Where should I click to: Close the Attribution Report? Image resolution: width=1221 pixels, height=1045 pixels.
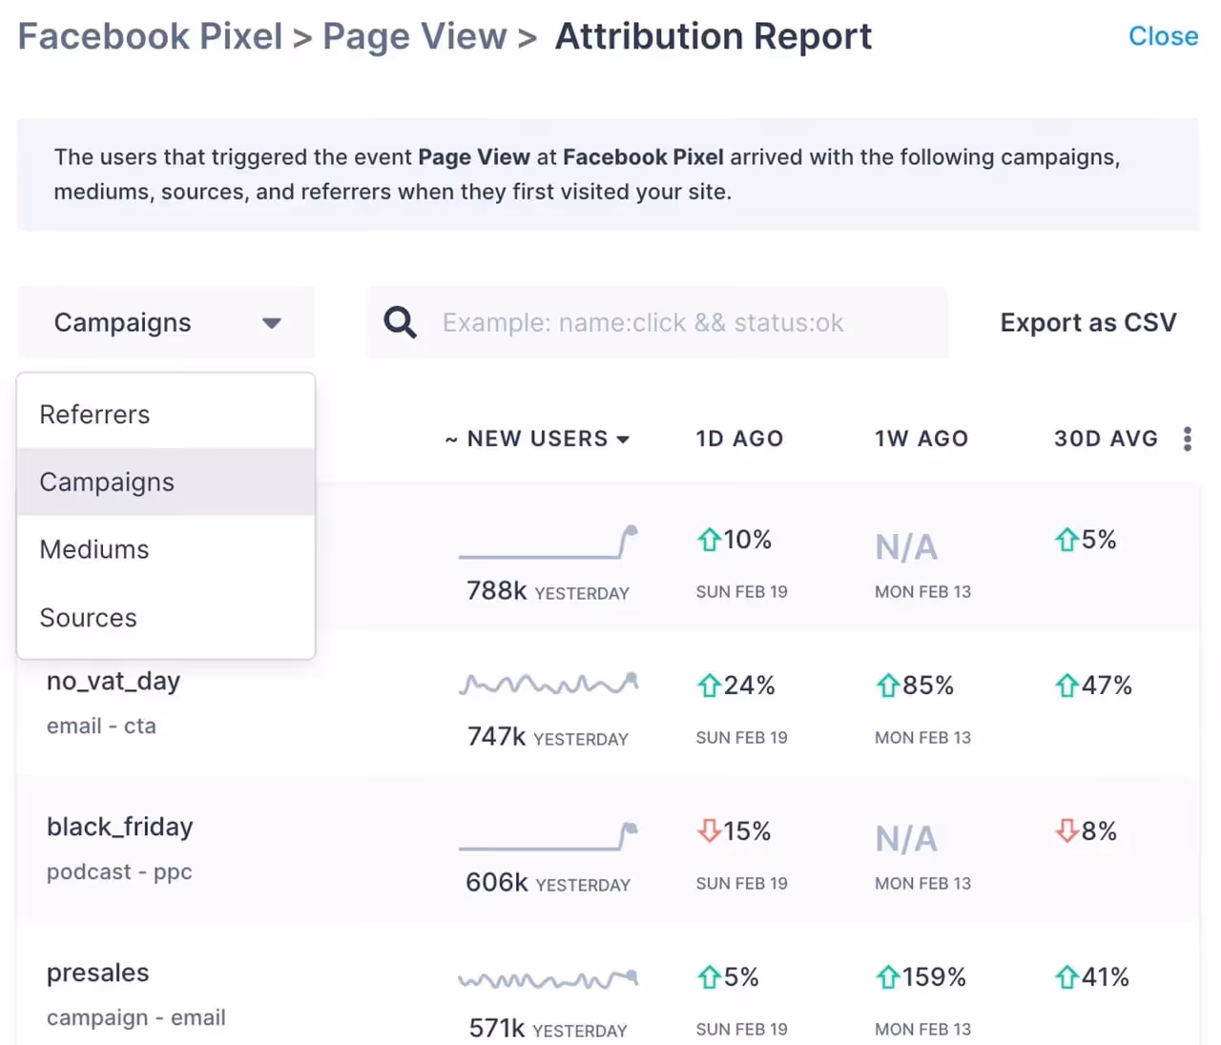pyautogui.click(x=1163, y=36)
